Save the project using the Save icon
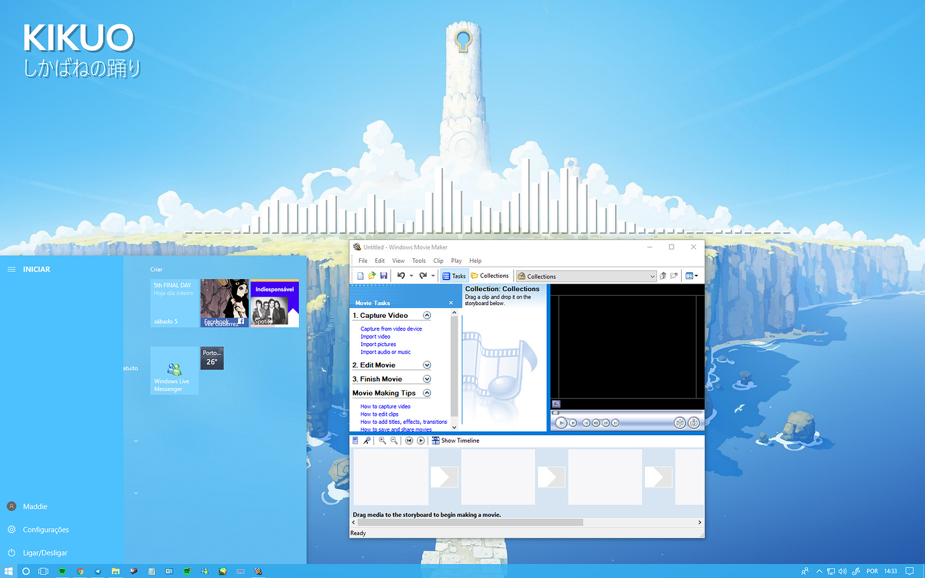The image size is (925, 578). click(x=383, y=275)
